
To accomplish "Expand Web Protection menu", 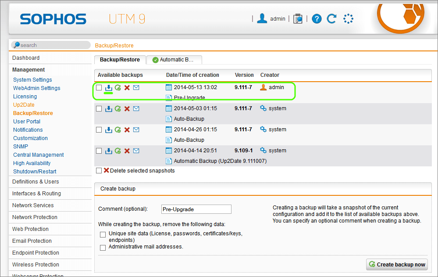I will [30, 229].
